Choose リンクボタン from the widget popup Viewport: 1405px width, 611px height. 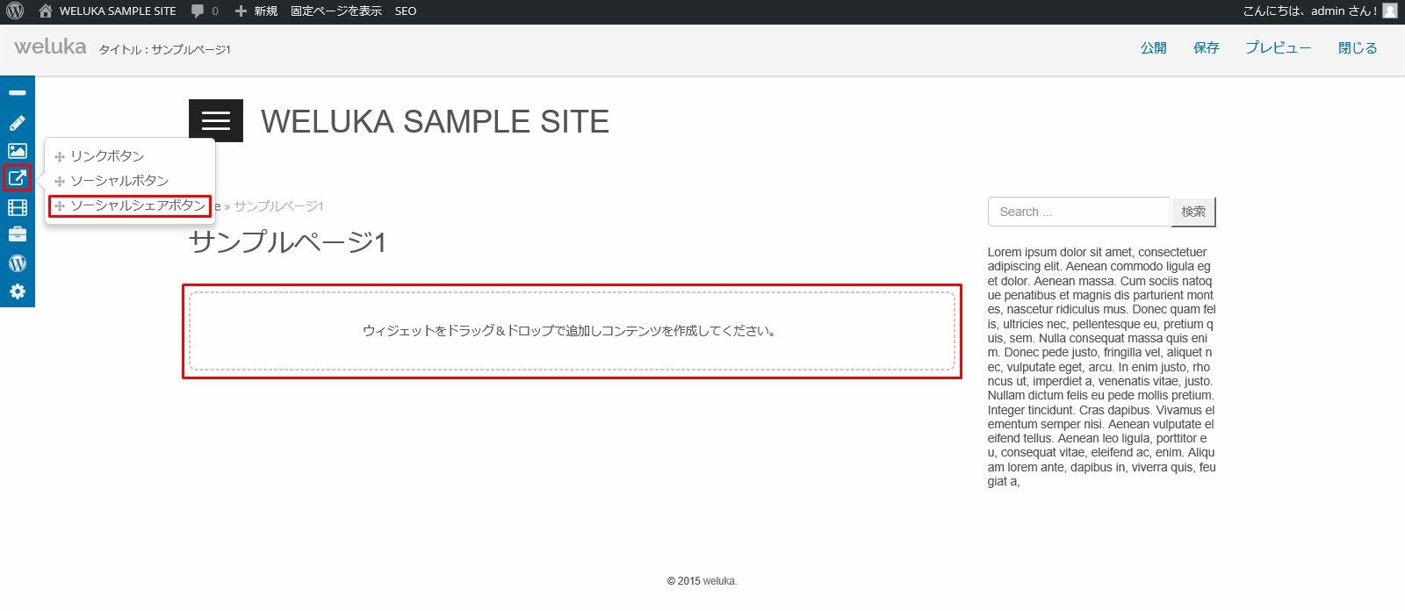coord(106,156)
